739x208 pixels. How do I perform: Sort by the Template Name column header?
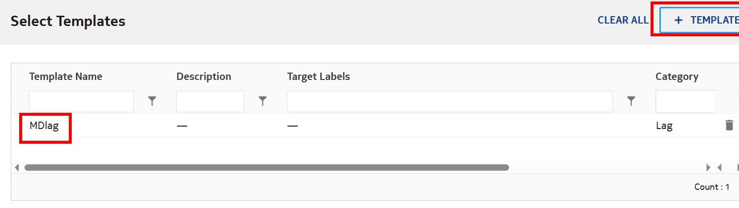pos(66,77)
